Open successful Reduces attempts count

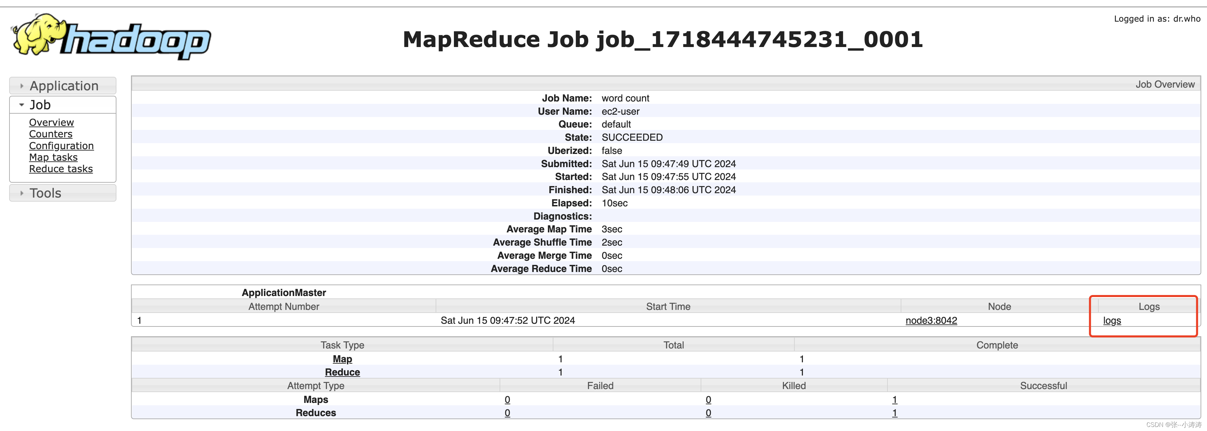coord(895,413)
